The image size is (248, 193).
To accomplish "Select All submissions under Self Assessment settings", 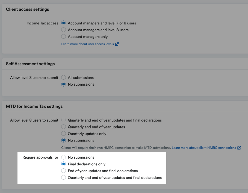I will tap(63, 77).
